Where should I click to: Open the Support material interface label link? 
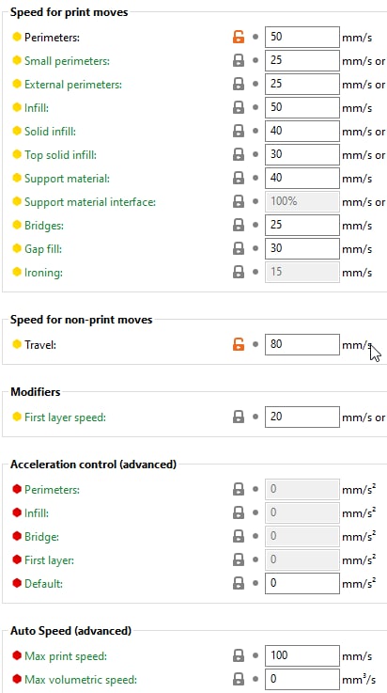click(90, 202)
